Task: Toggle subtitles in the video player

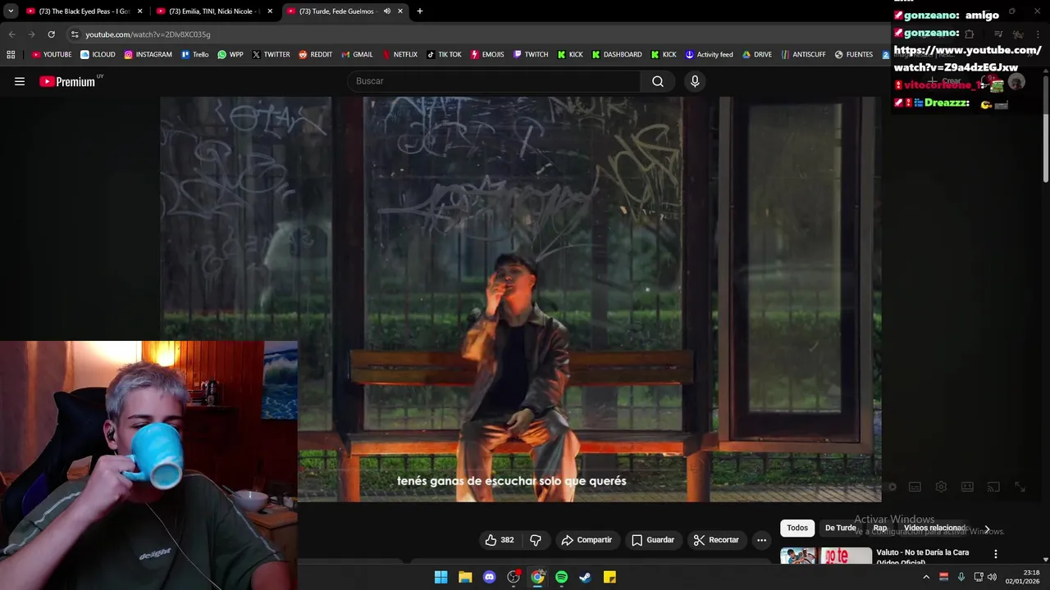Action: (915, 487)
